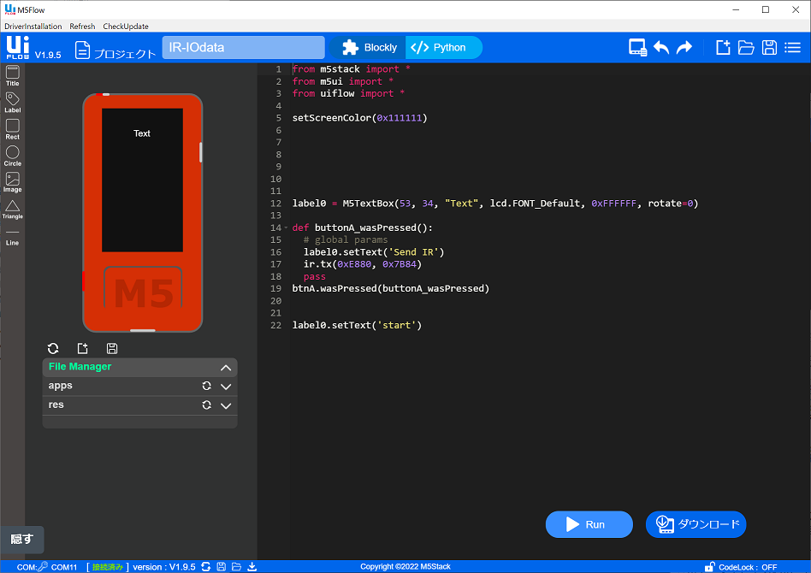Add new file icon below M5 preview
This screenshot has height=573, width=811.
83,348
